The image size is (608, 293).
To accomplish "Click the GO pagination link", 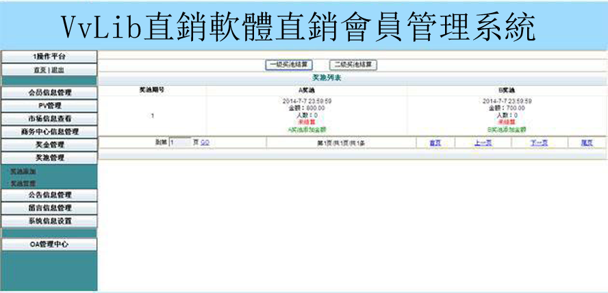I will (205, 142).
